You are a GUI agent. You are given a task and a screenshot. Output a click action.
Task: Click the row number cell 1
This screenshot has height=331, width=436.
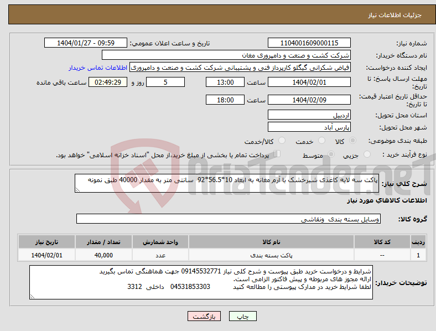(418, 255)
